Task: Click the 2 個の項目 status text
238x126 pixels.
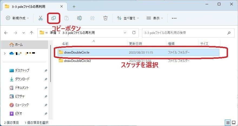Action: (x=11, y=122)
